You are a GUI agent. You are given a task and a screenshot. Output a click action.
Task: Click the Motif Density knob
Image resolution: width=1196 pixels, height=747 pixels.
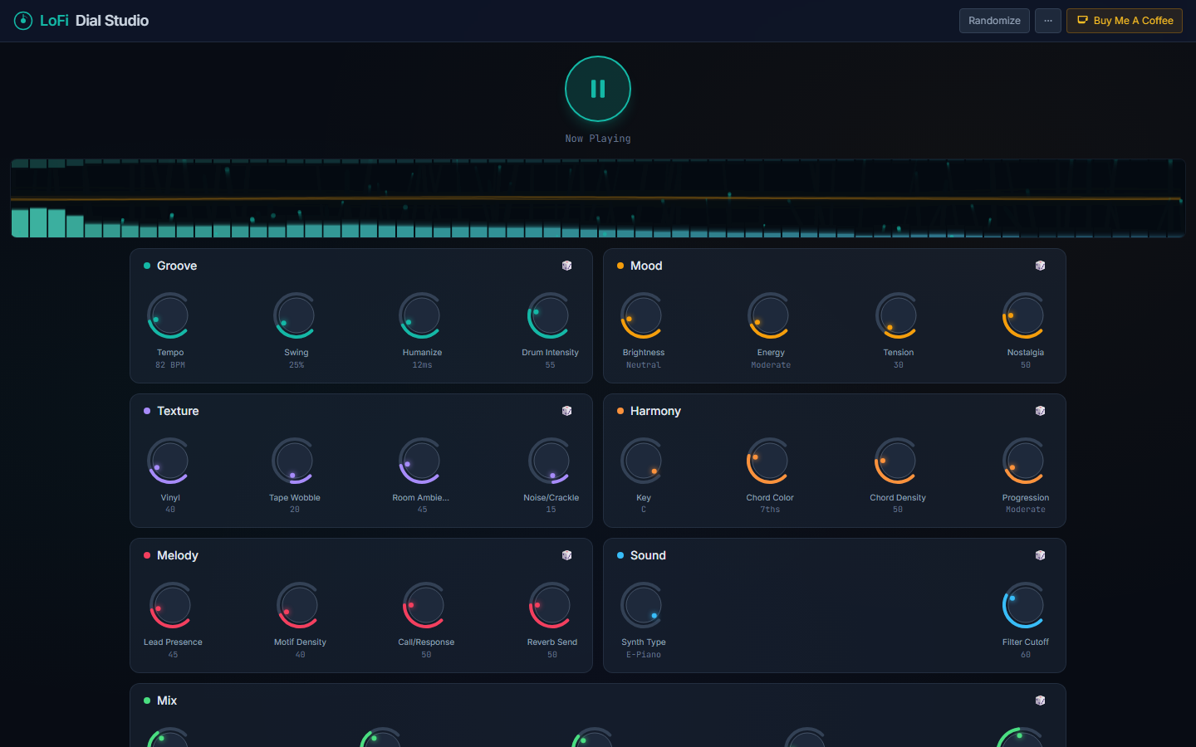click(x=300, y=605)
